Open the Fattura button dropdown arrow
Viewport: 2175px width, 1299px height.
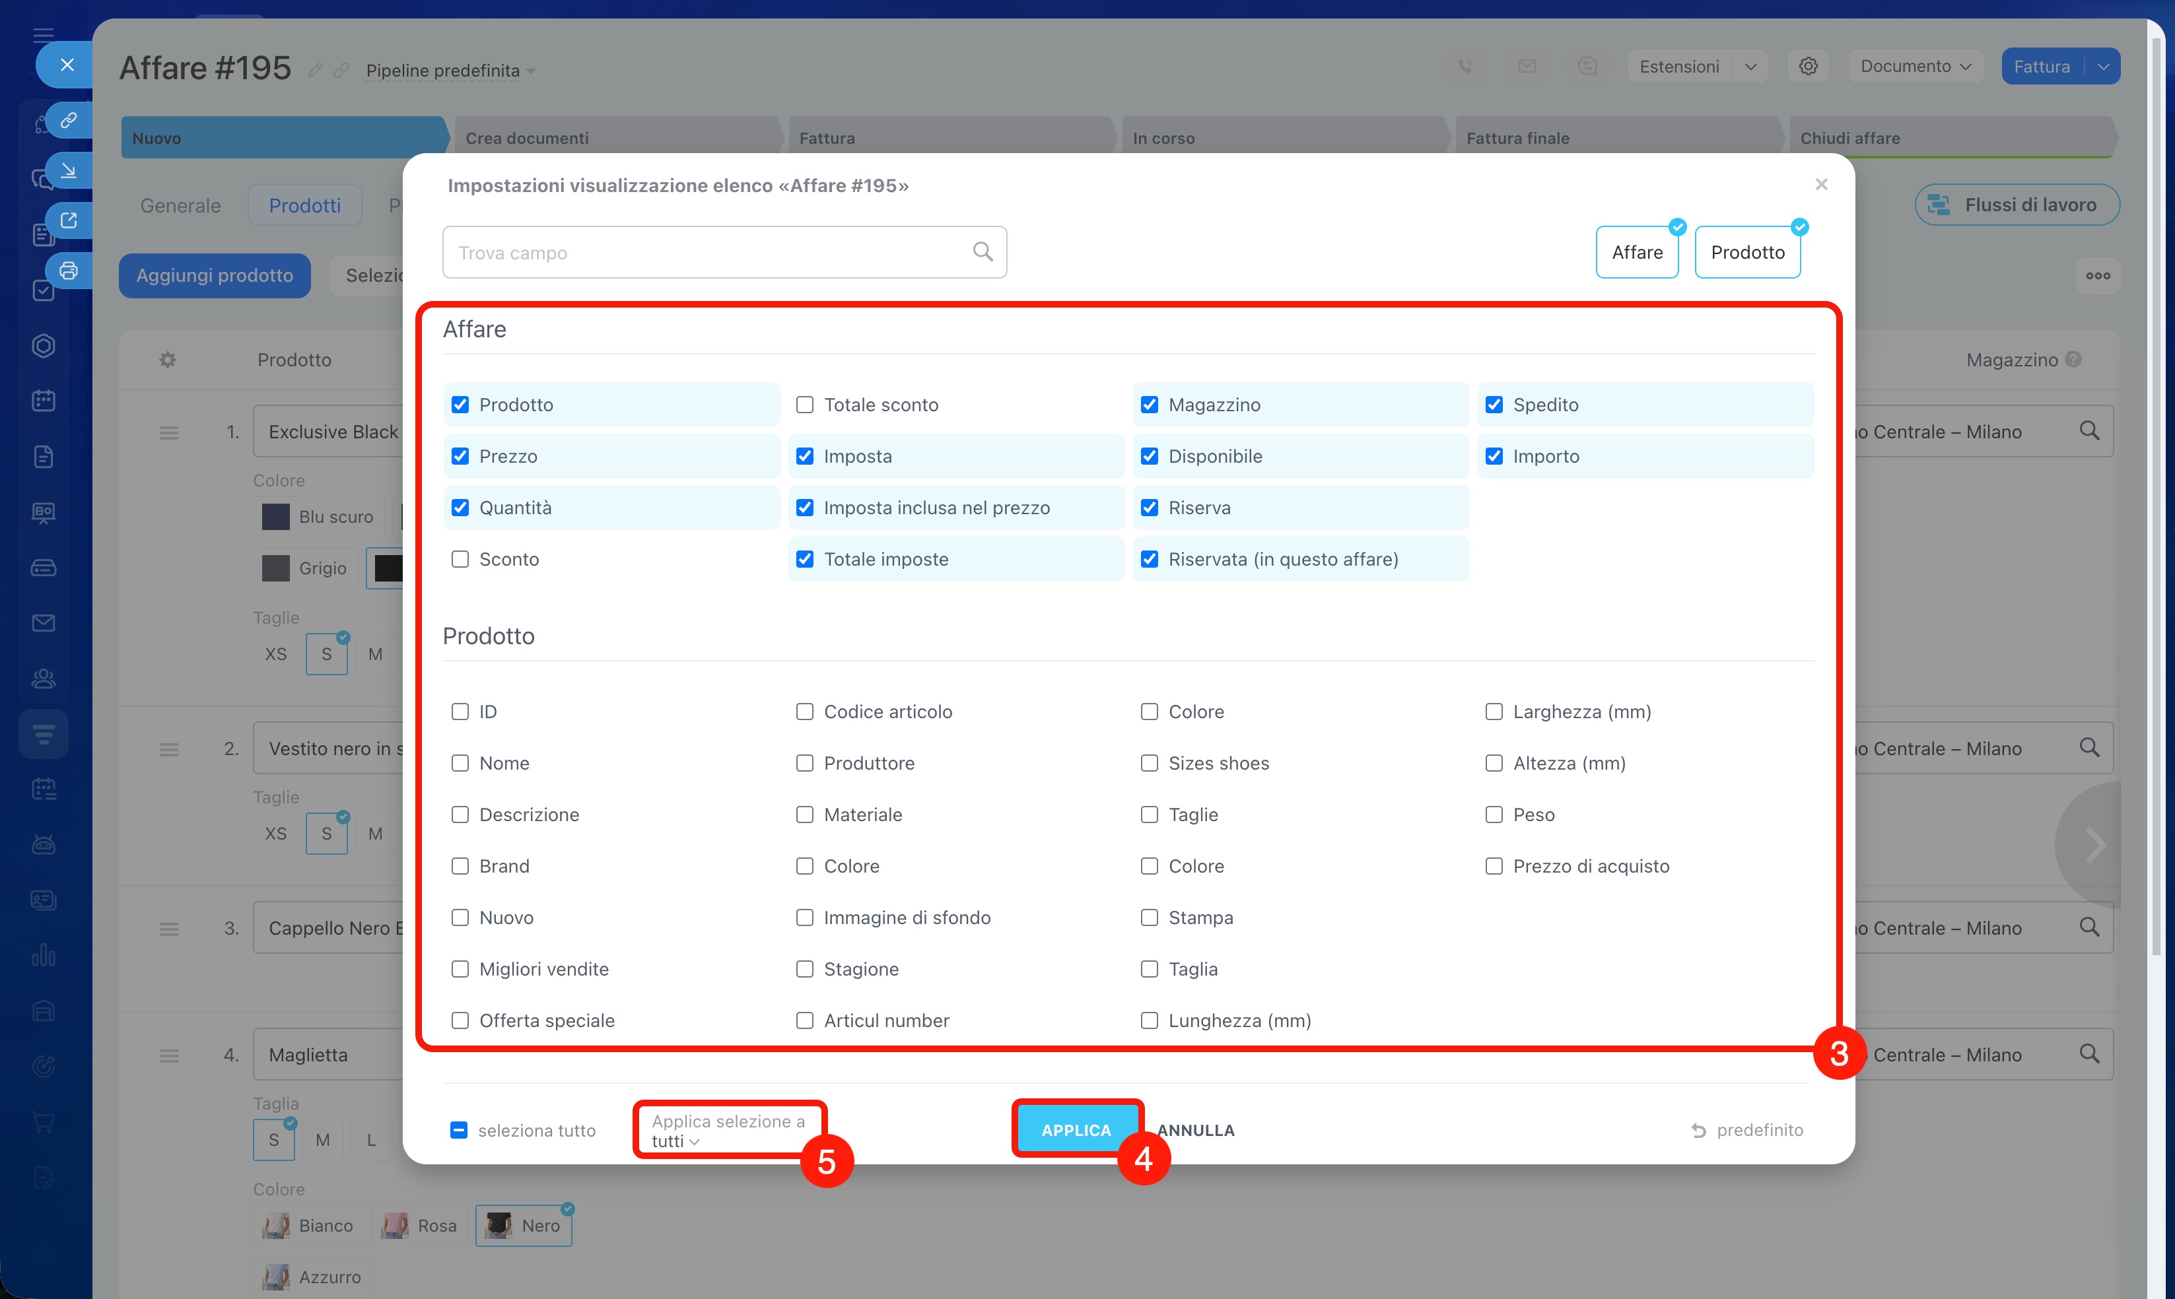click(x=2103, y=67)
